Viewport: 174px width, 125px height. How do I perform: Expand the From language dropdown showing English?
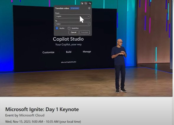[73, 16]
